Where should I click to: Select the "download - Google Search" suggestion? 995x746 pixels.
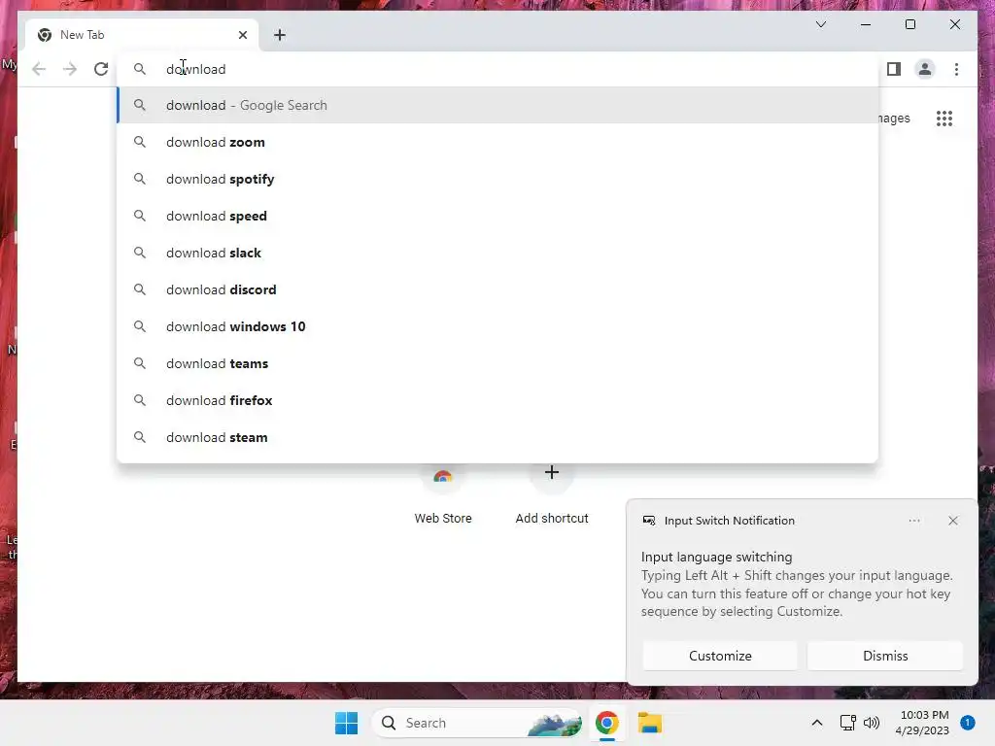(498, 105)
